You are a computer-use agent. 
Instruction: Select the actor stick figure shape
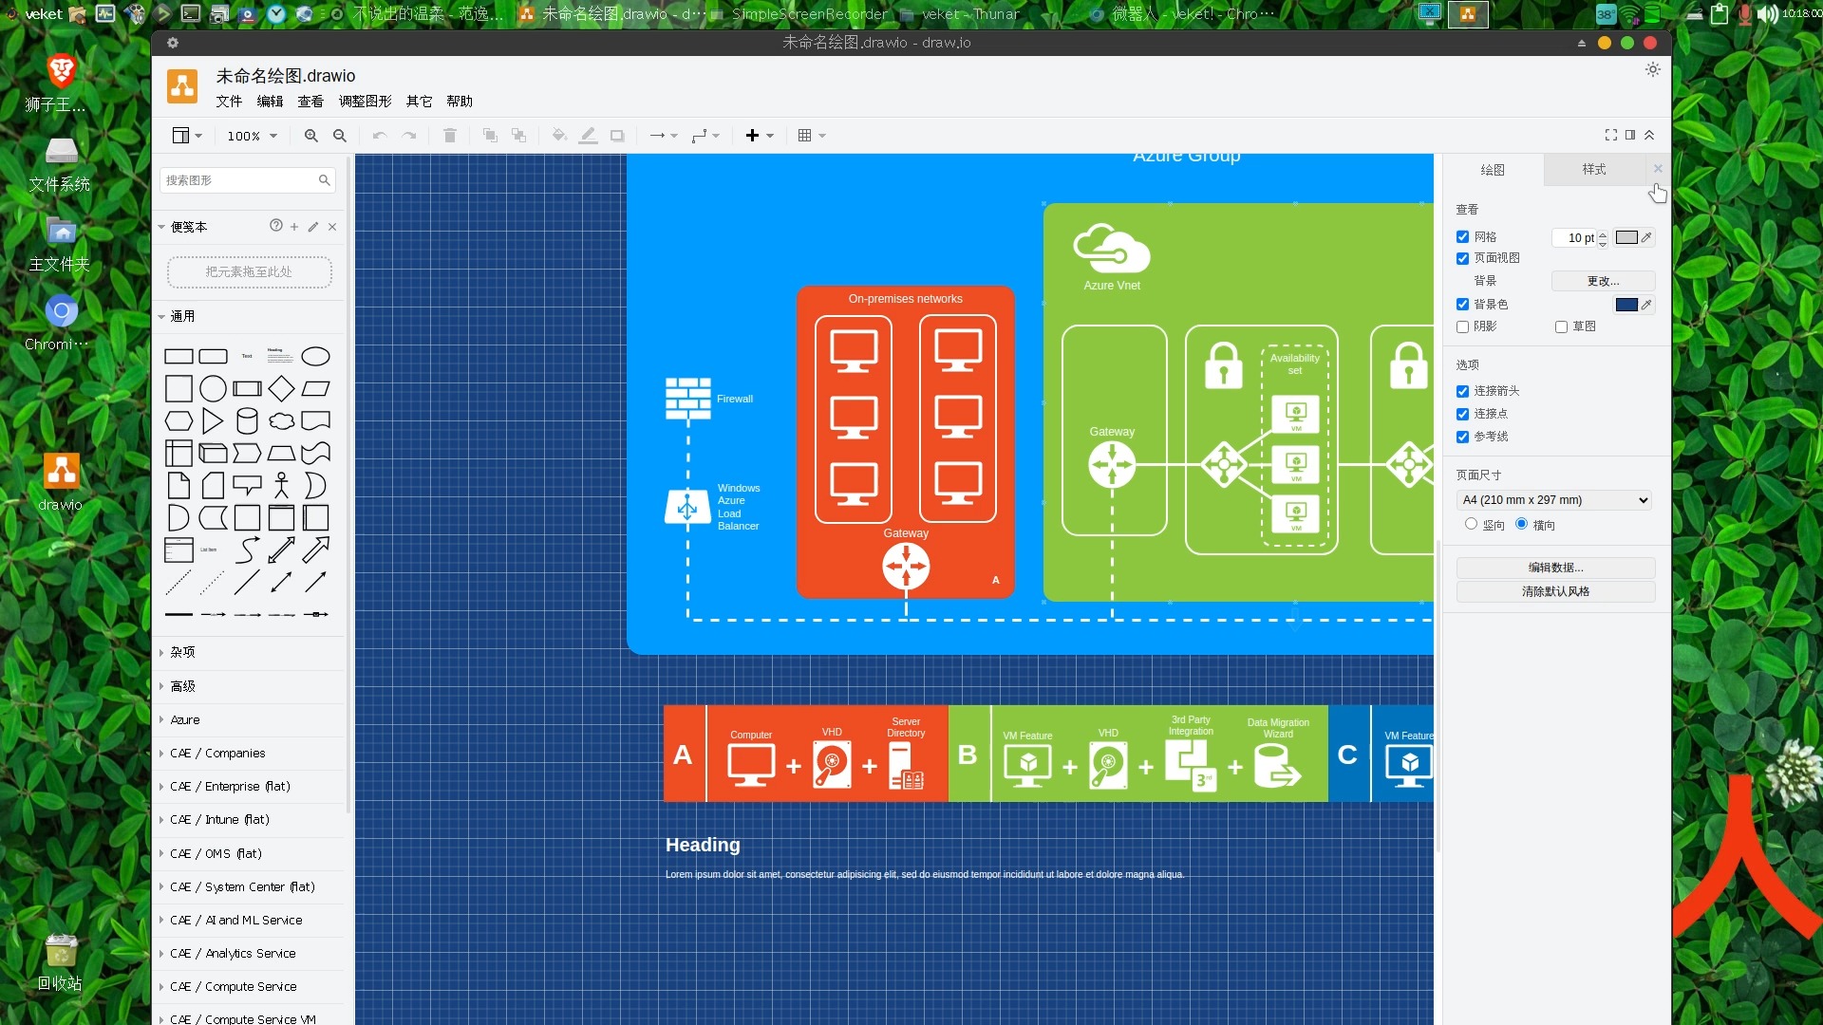click(x=281, y=485)
